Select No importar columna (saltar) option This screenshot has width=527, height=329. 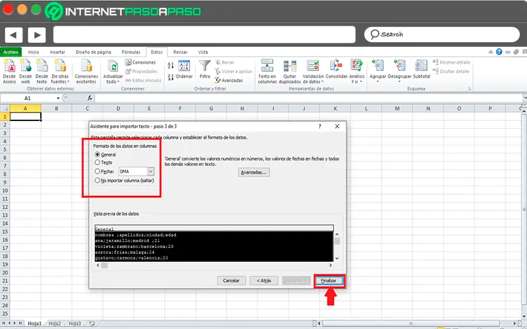(x=124, y=180)
